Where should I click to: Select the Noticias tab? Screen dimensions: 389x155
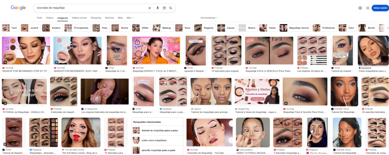(109, 18)
